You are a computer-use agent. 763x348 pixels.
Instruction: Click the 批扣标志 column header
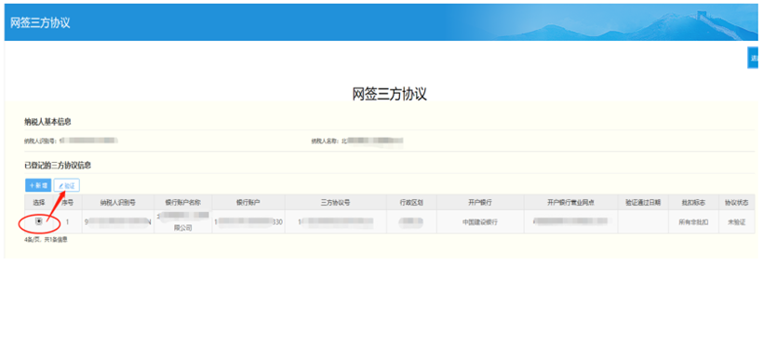[x=693, y=203]
